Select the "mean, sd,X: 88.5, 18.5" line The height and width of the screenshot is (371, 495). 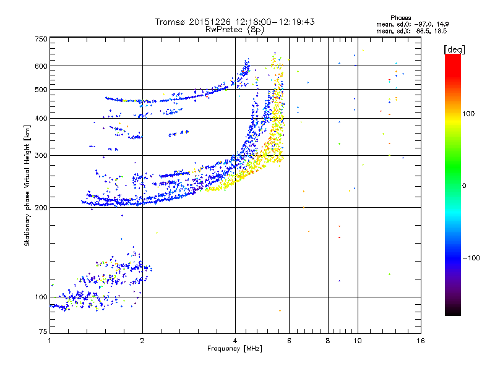coord(411,32)
